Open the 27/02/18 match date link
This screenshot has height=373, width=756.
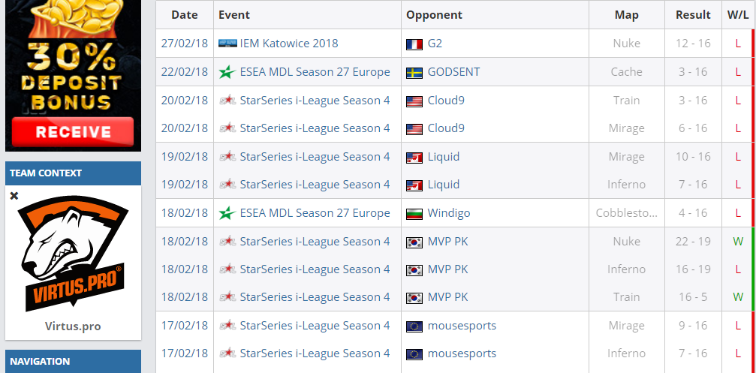click(x=185, y=44)
